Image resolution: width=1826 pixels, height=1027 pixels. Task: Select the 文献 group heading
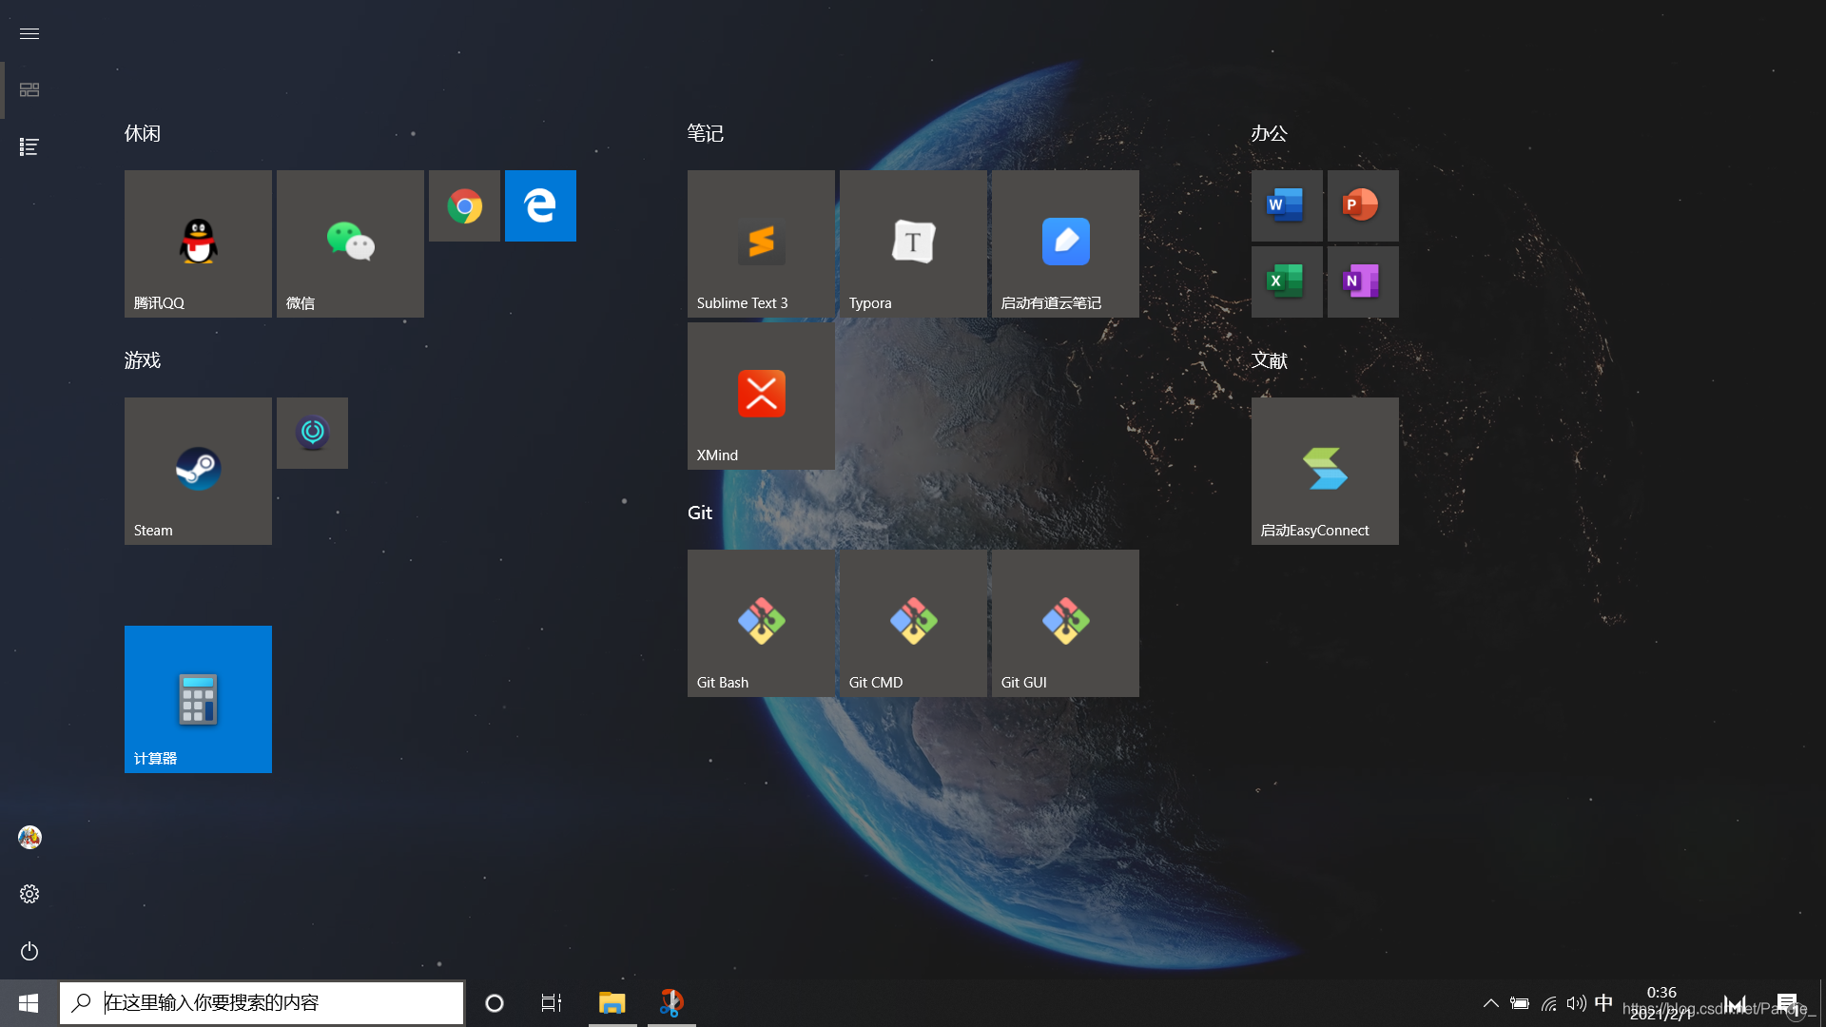pos(1270,360)
